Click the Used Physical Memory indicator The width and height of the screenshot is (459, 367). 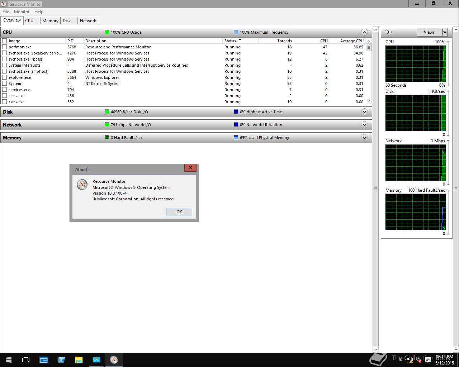pyautogui.click(x=236, y=138)
